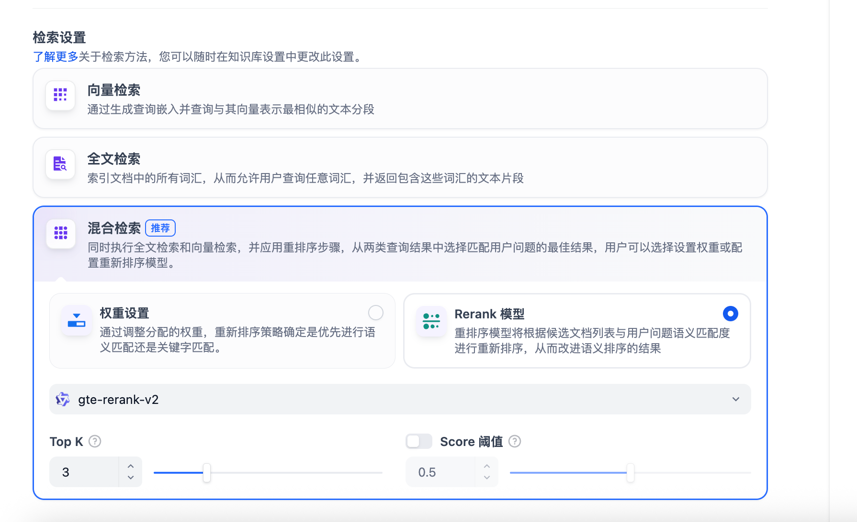The width and height of the screenshot is (857, 522).
Task: Click the Top K slider handle
Action: pos(207,472)
